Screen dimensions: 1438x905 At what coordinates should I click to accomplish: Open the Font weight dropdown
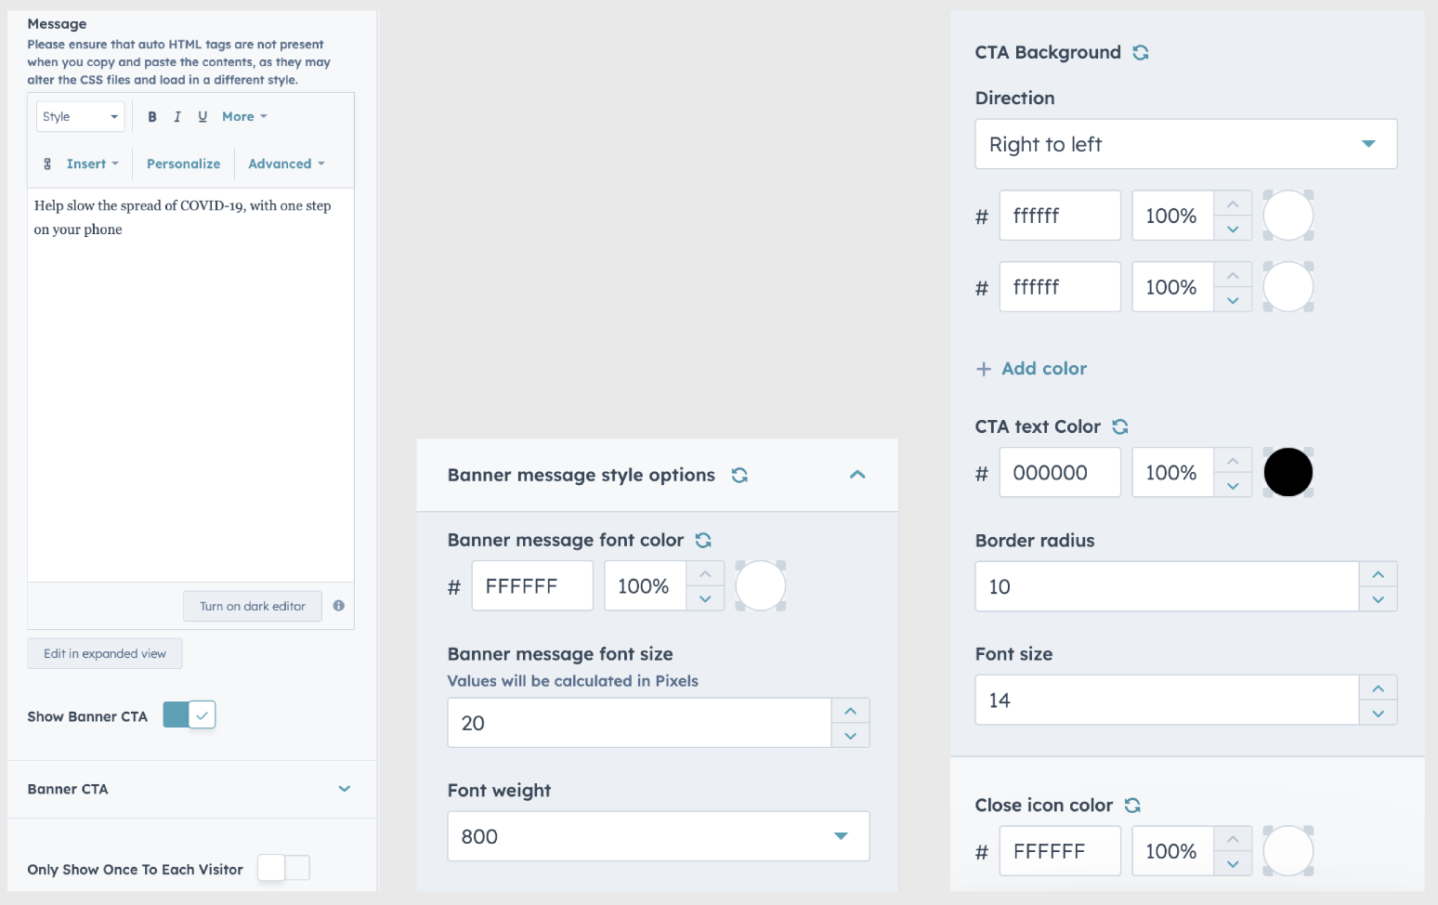click(x=658, y=836)
